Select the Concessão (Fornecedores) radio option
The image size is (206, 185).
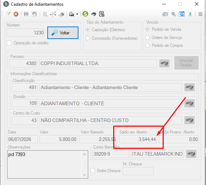click(x=88, y=38)
